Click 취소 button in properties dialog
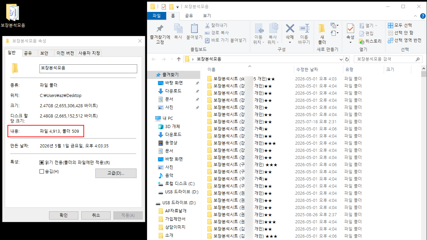This screenshot has height=240, width=427. (x=96, y=215)
